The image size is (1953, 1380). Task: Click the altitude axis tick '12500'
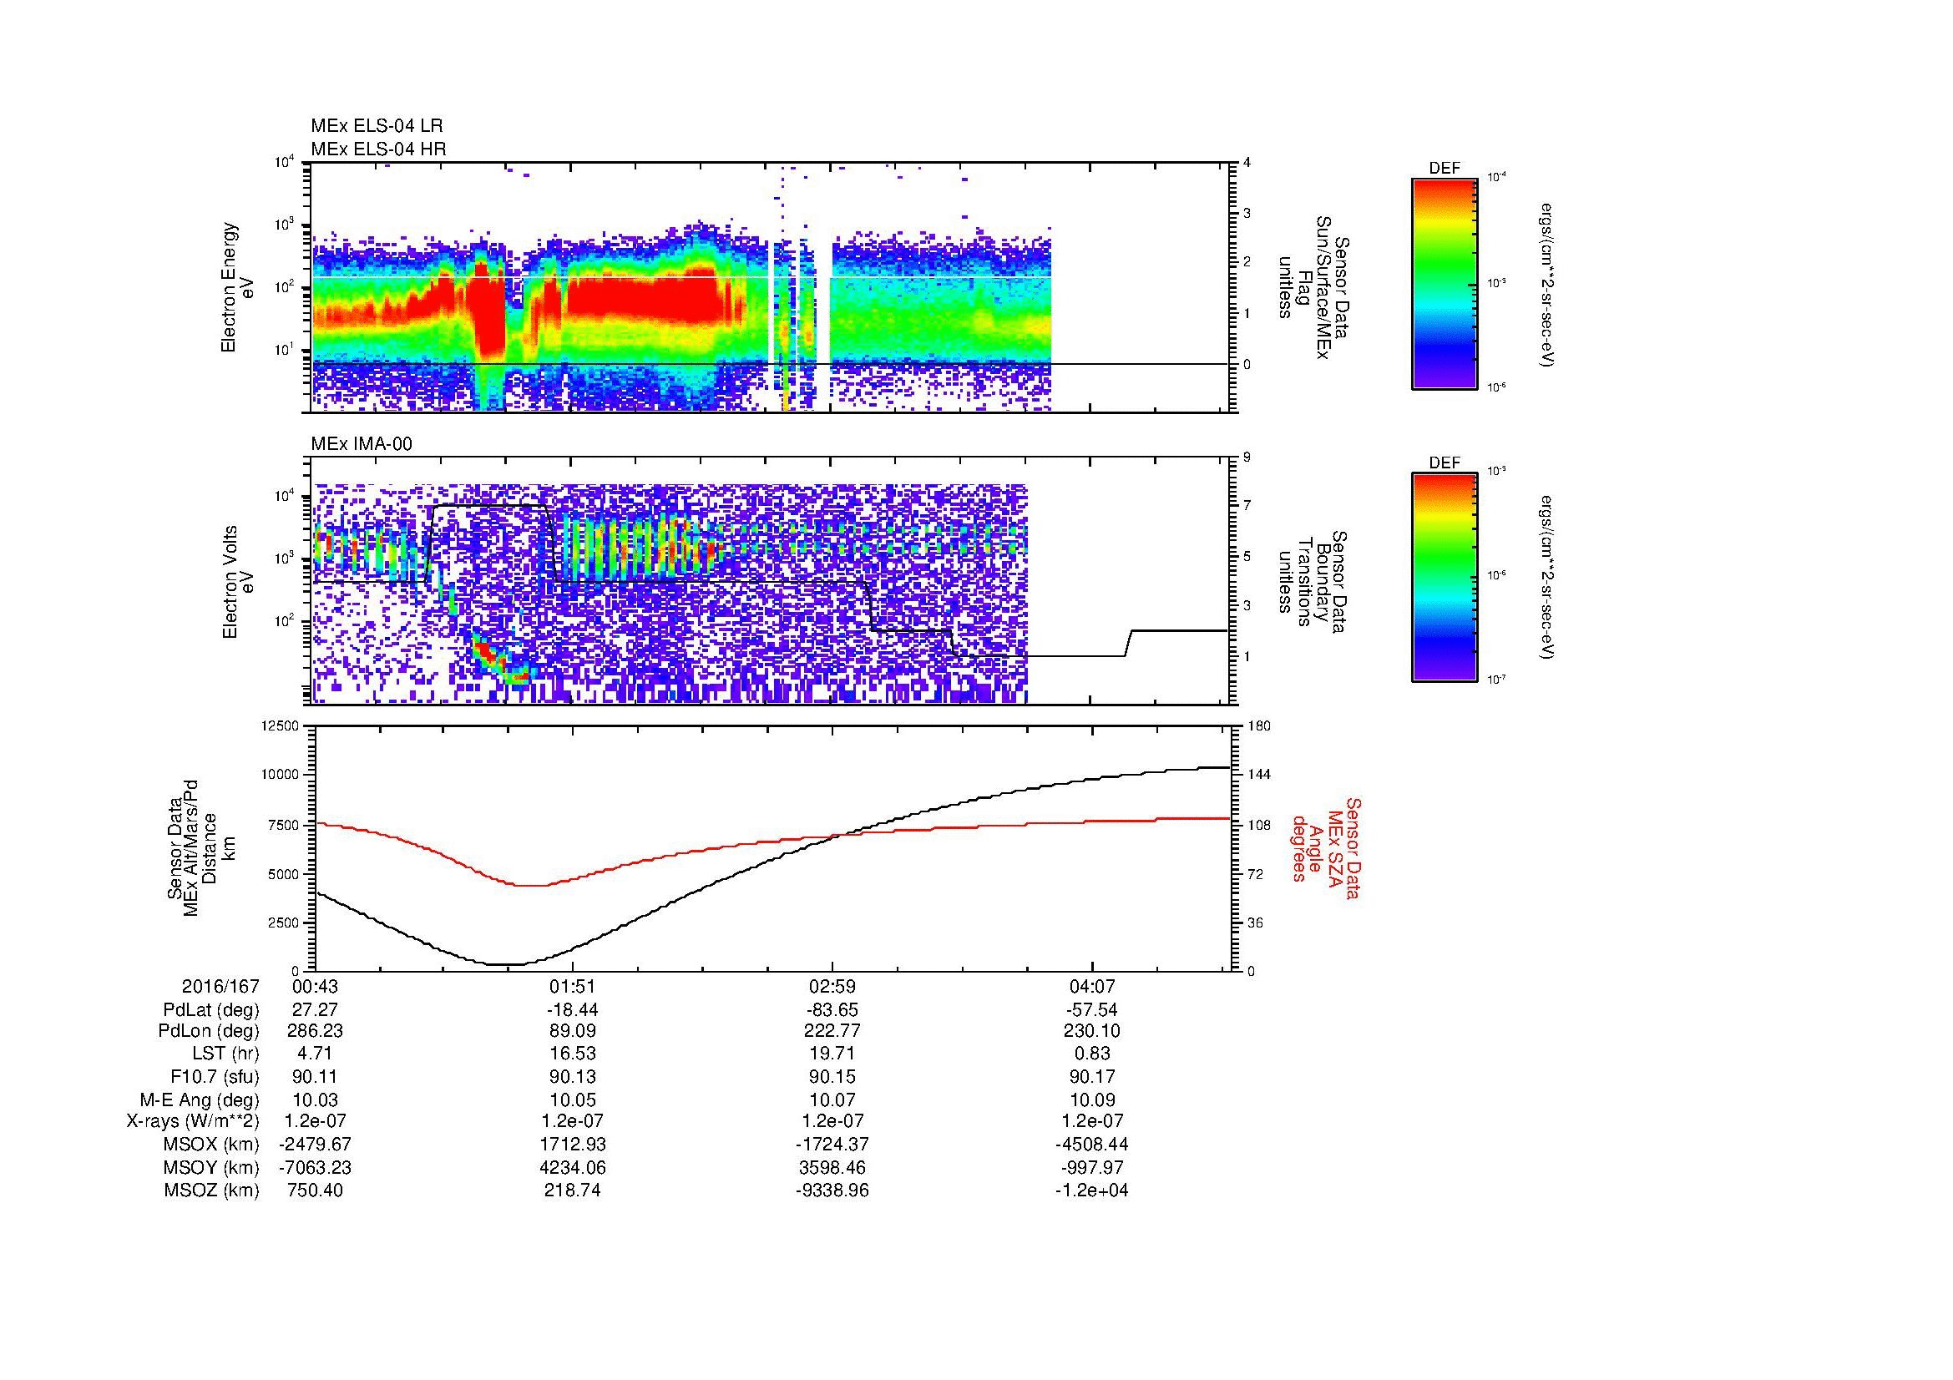281,726
